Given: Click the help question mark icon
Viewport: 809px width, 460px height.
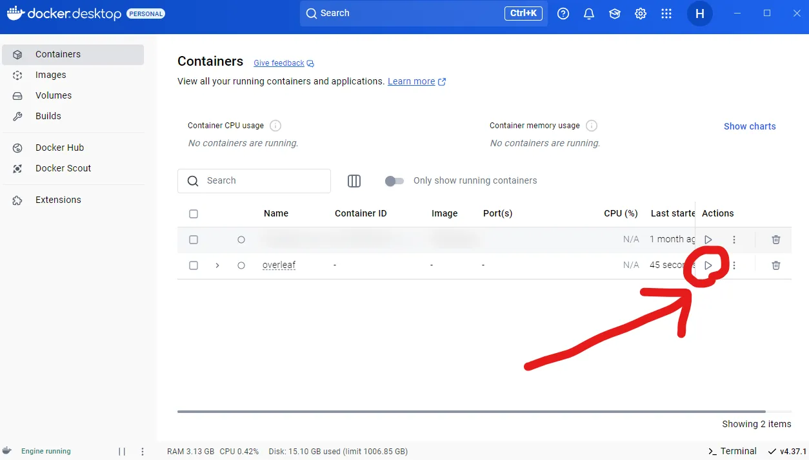Looking at the screenshot, I should (563, 14).
